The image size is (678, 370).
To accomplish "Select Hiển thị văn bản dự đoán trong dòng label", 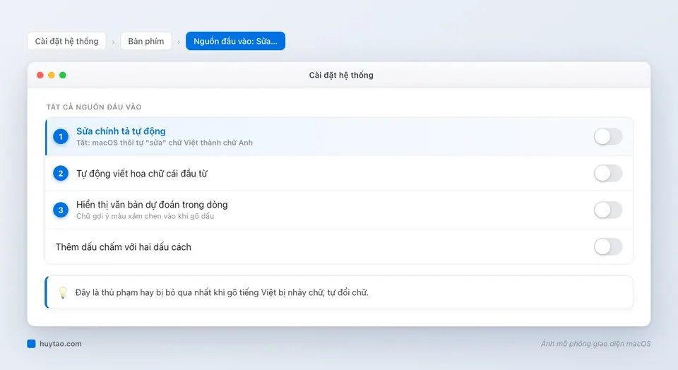I will point(152,205).
